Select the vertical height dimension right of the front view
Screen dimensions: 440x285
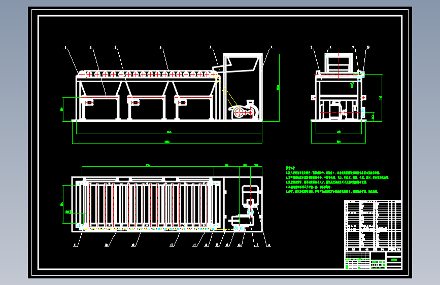[278, 88]
